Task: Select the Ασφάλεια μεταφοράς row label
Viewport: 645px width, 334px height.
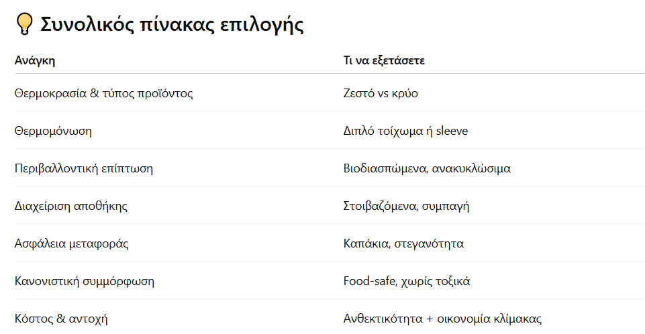Action: 72,243
